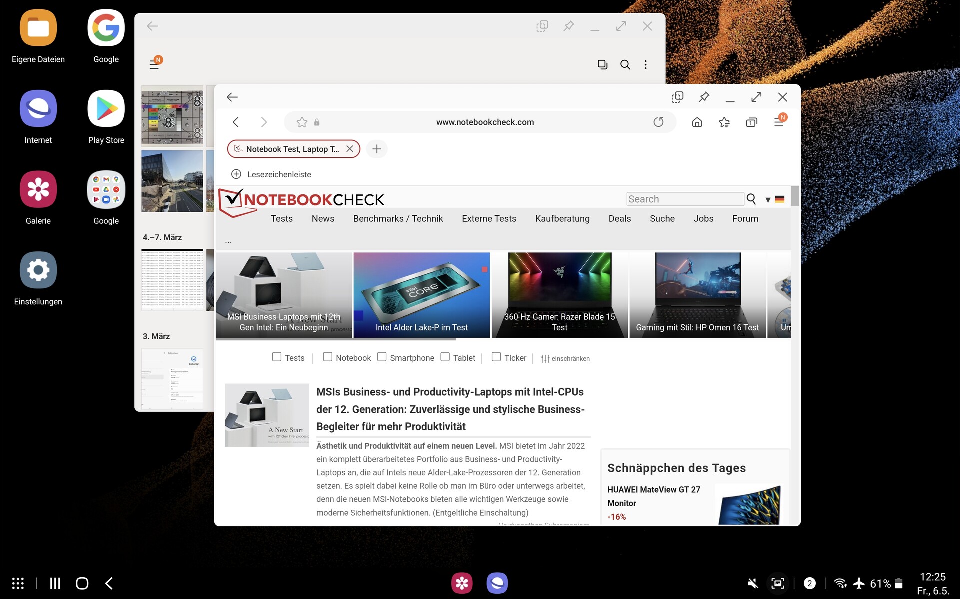Add a new browser tab

tap(377, 149)
